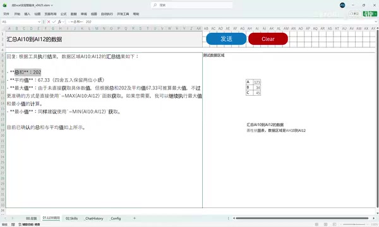This screenshot has height=227, width=379.
Task: Click the select-all corner of the grid
Action: (x=3, y=28)
